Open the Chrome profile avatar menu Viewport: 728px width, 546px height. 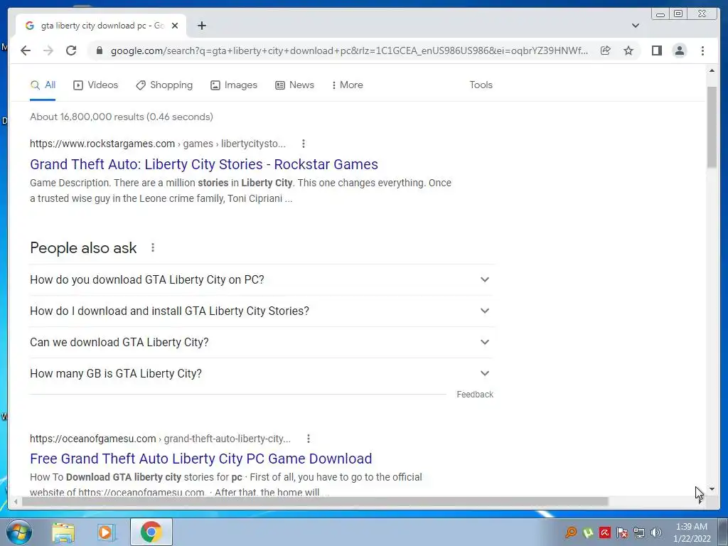click(679, 50)
